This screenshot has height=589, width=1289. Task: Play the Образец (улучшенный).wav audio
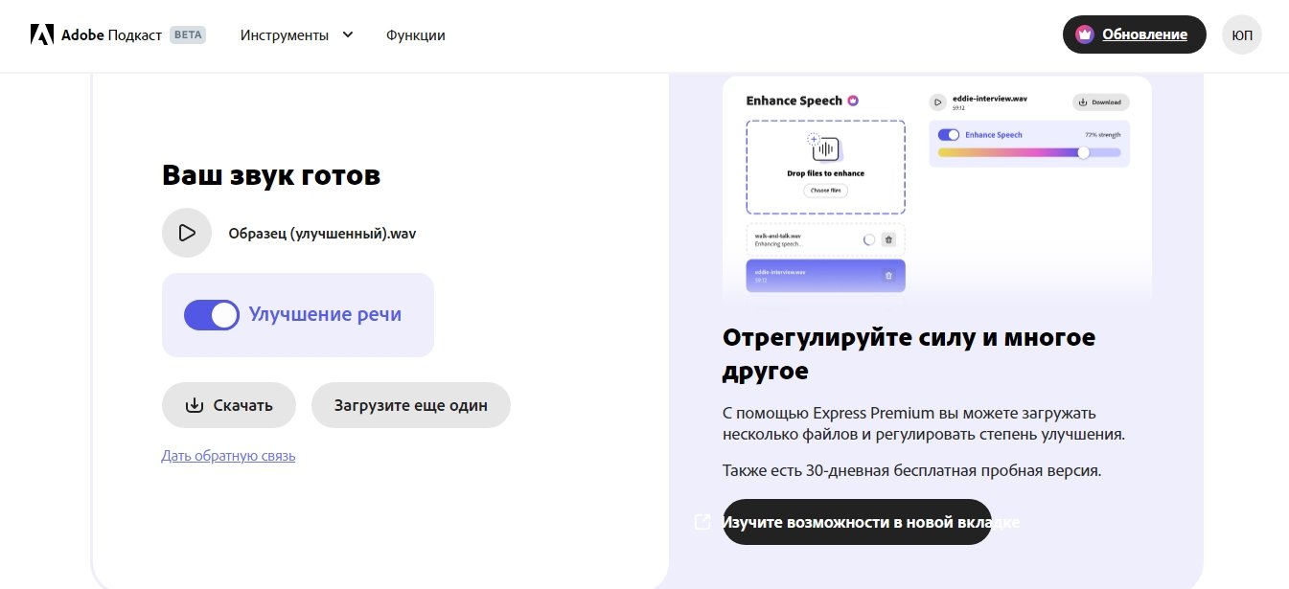click(187, 233)
